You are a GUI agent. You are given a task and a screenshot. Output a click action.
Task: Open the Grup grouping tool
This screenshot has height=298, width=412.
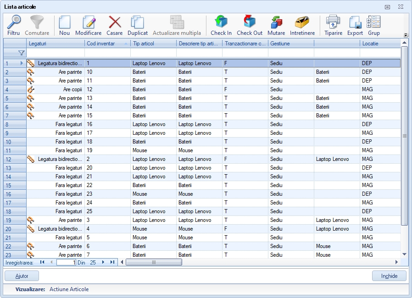[x=373, y=25]
